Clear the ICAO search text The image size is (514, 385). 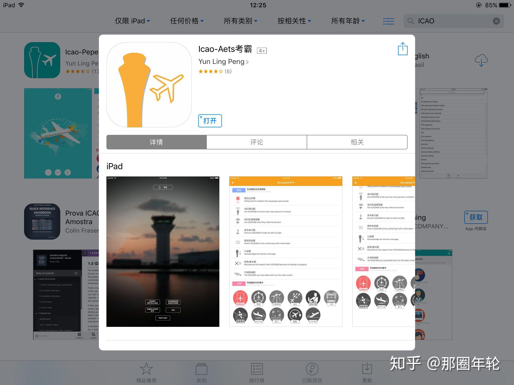pyautogui.click(x=496, y=21)
